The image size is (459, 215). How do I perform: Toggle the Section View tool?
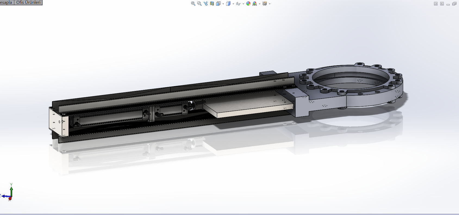click(212, 4)
